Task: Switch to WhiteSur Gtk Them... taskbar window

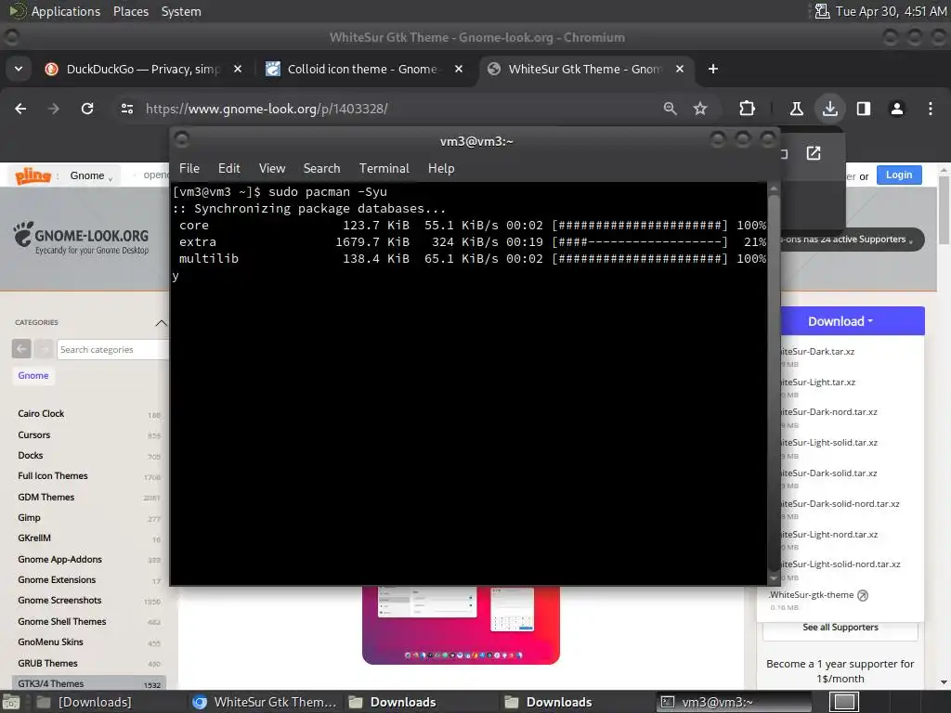Action: (265, 702)
